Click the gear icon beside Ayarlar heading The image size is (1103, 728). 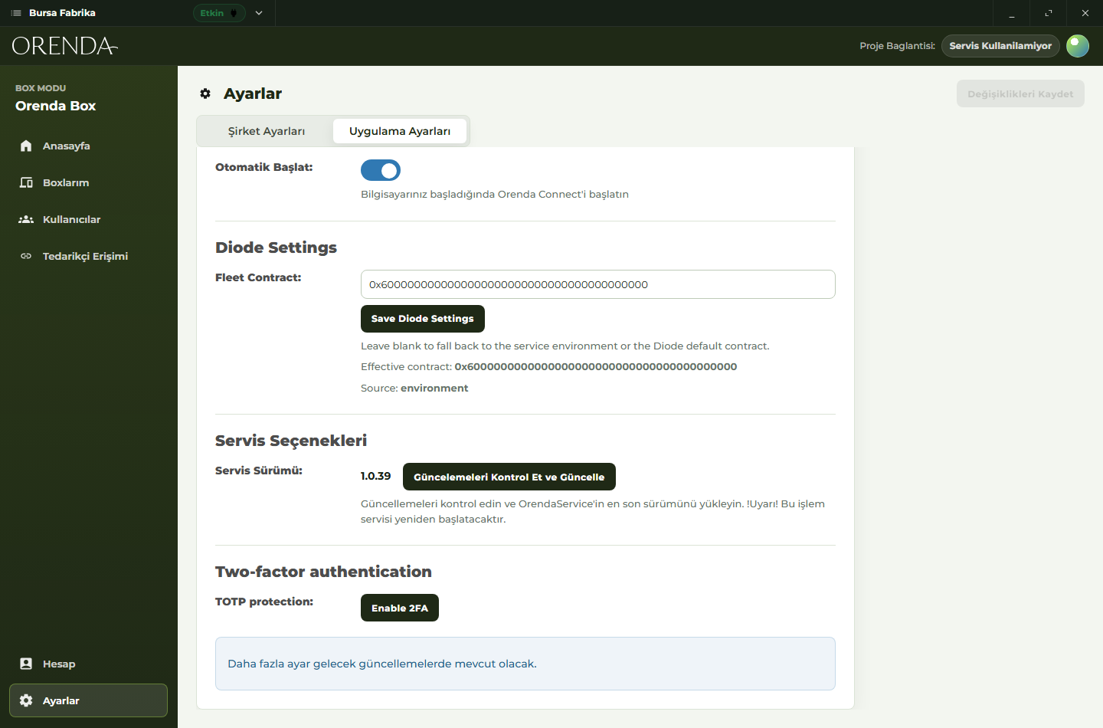205,93
